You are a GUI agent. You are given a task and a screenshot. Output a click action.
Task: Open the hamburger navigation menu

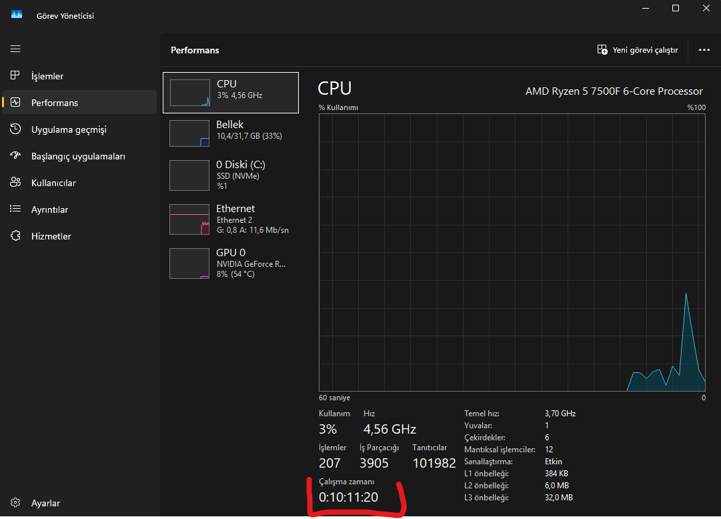(x=15, y=49)
